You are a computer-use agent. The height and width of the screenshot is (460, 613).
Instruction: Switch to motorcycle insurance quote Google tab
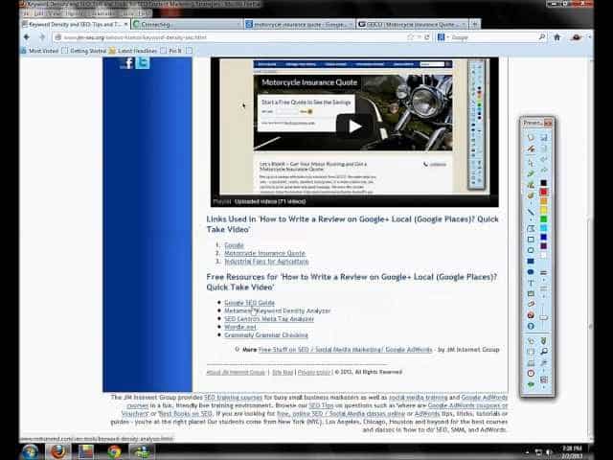300,24
